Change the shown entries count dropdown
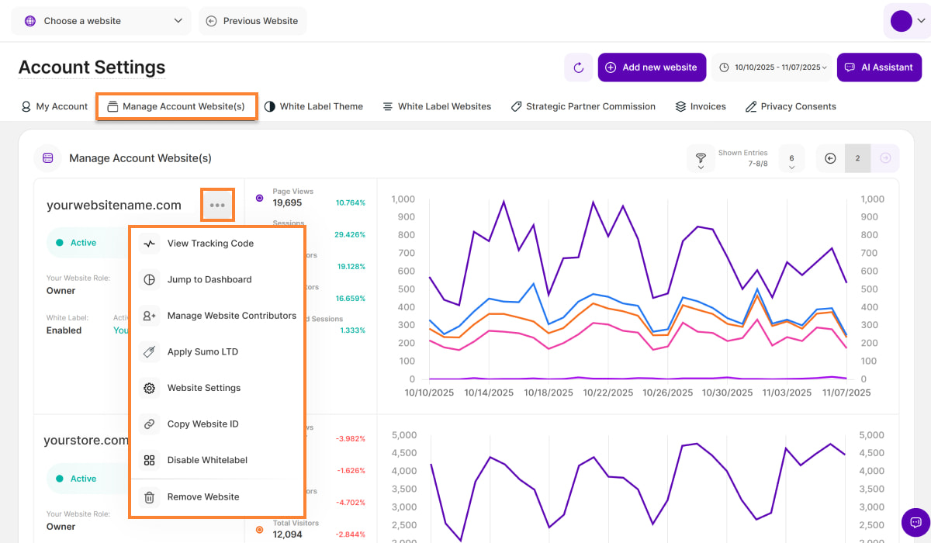 pos(791,159)
